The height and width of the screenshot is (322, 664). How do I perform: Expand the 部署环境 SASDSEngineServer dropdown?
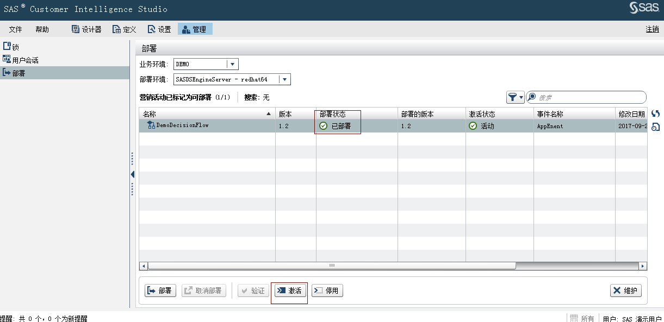coord(285,79)
